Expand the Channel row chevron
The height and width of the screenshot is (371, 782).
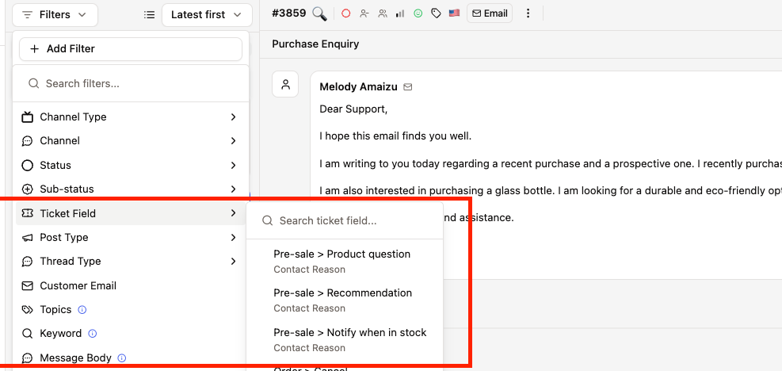233,141
